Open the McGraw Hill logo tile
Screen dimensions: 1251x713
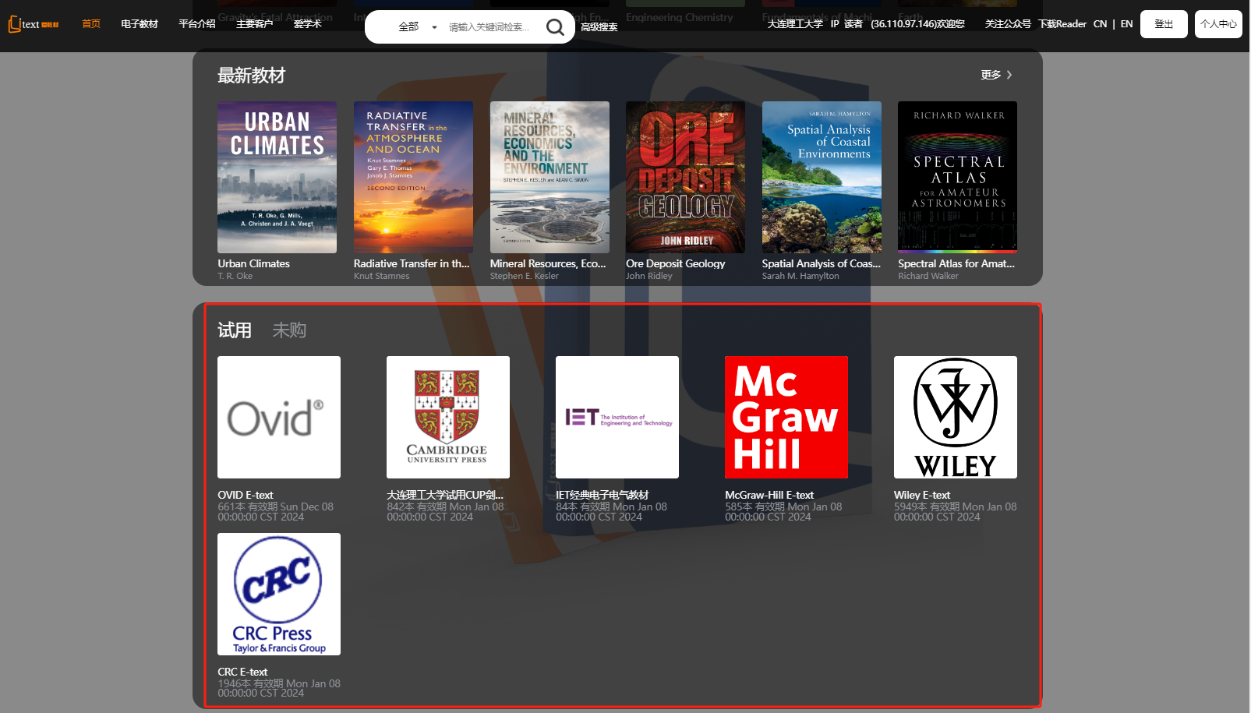tap(786, 417)
